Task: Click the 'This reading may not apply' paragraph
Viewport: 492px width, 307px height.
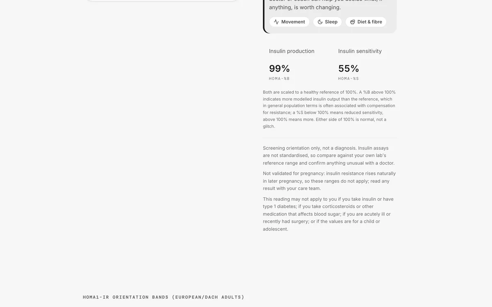Action: [329, 214]
